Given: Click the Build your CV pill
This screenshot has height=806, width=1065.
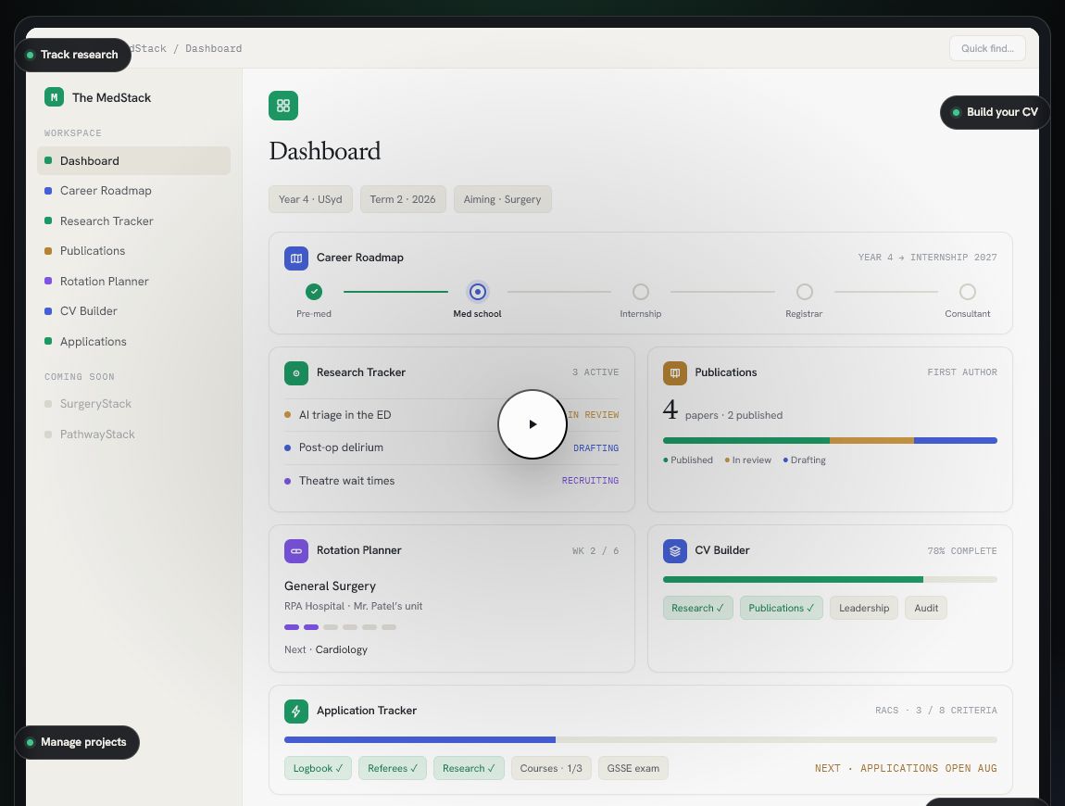Looking at the screenshot, I should click(995, 112).
